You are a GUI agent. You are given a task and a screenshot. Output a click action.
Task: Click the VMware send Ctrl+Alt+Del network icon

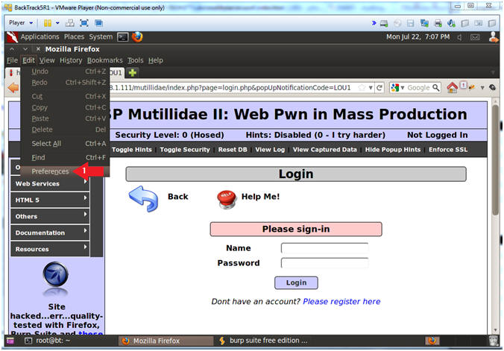[70, 23]
